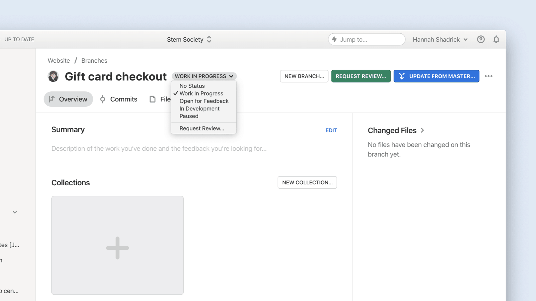Expand the Hannah Shadrick user menu
Screen dimensions: 536x301
click(x=440, y=39)
